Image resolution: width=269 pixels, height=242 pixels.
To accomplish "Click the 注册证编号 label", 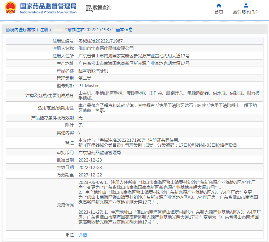I will (63, 41).
